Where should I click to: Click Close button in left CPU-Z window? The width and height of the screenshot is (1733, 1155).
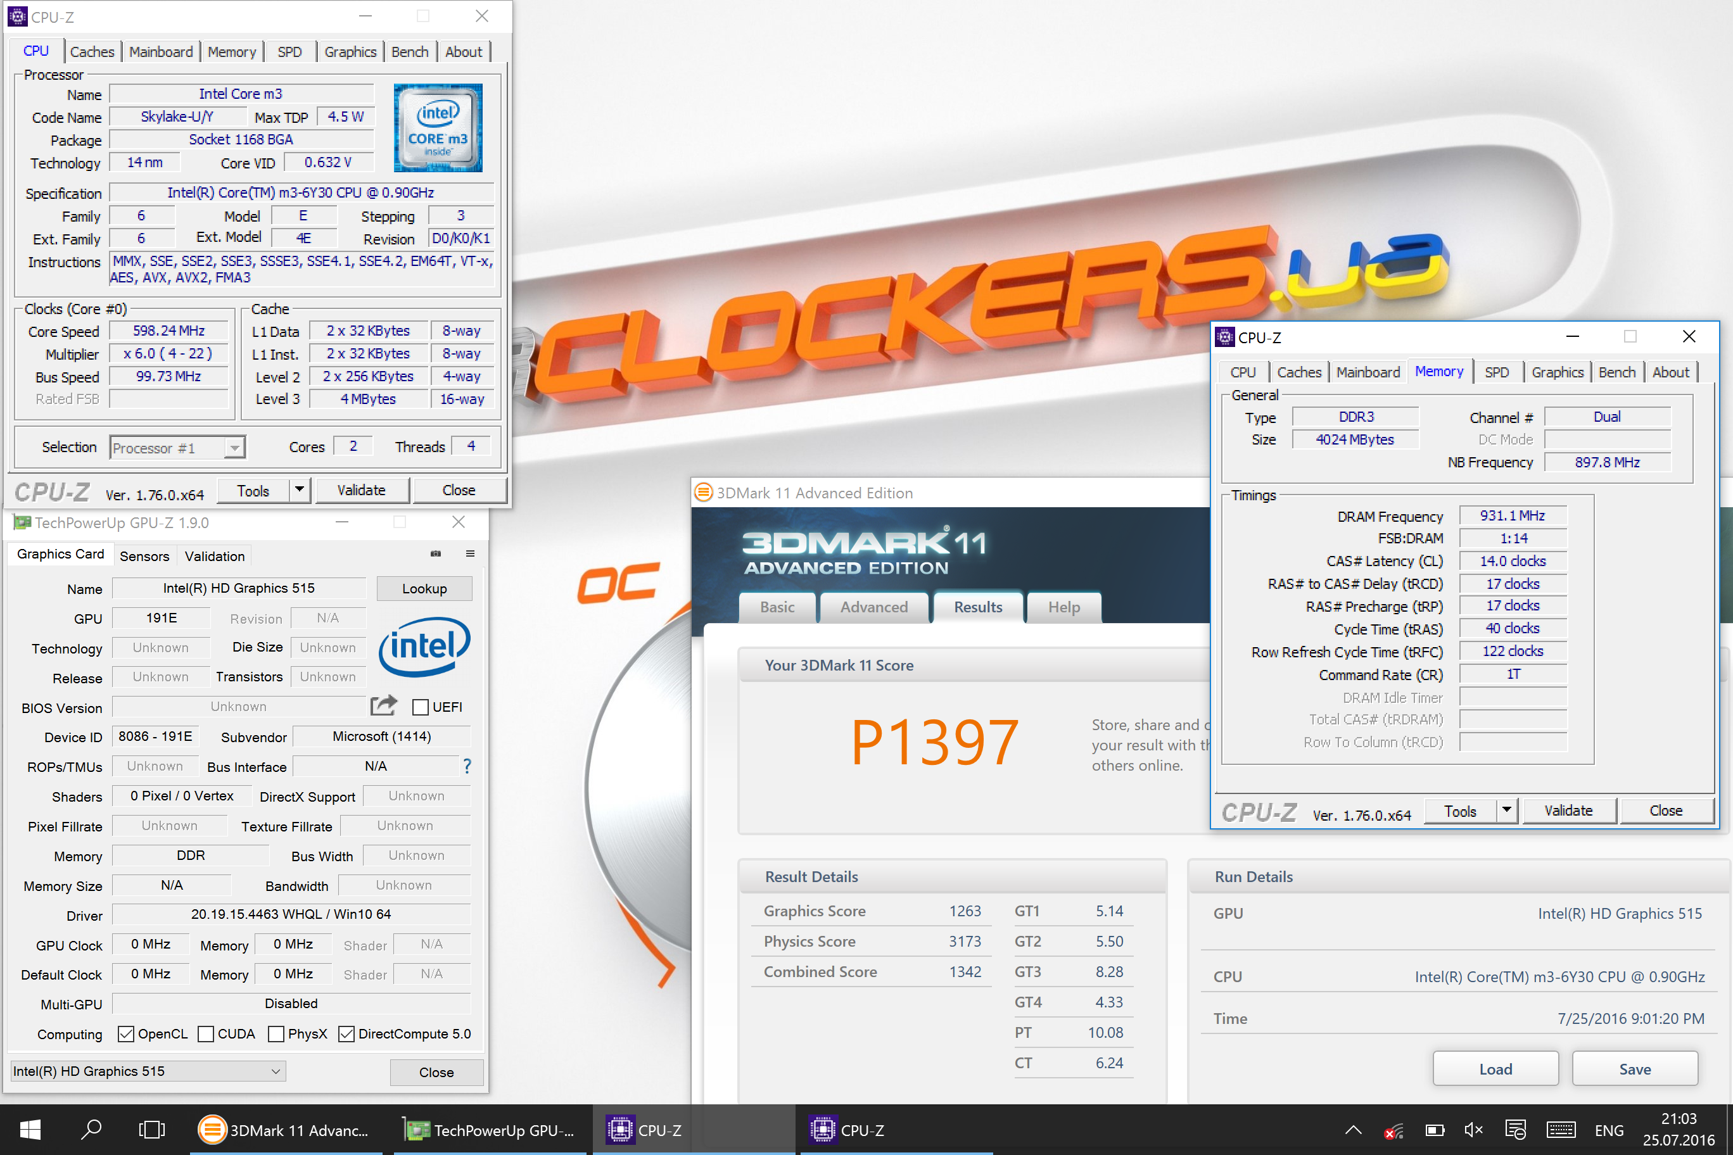[x=459, y=490]
